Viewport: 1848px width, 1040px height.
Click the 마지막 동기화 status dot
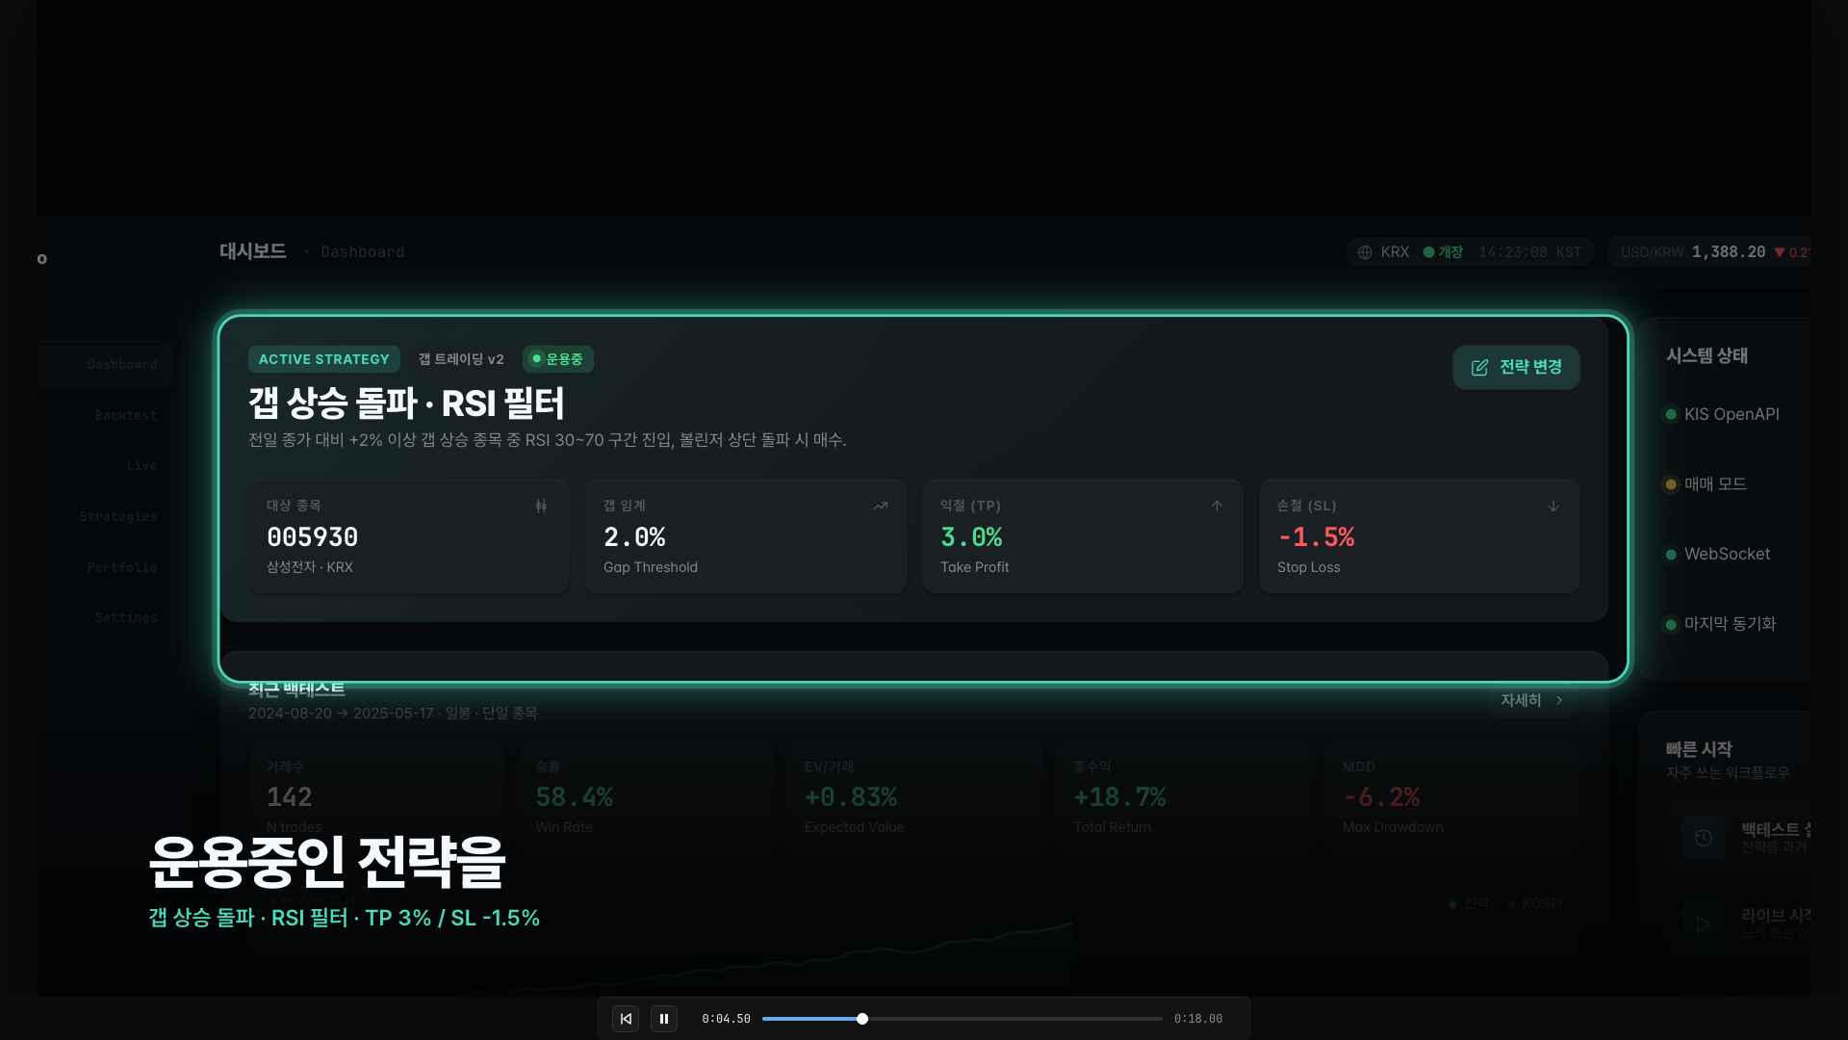click(x=1671, y=624)
